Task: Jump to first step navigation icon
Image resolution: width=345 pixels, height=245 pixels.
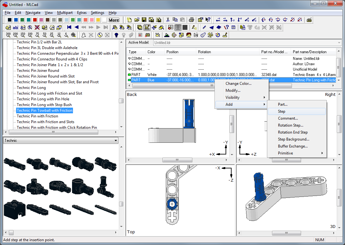Action: pyautogui.click(x=69, y=27)
